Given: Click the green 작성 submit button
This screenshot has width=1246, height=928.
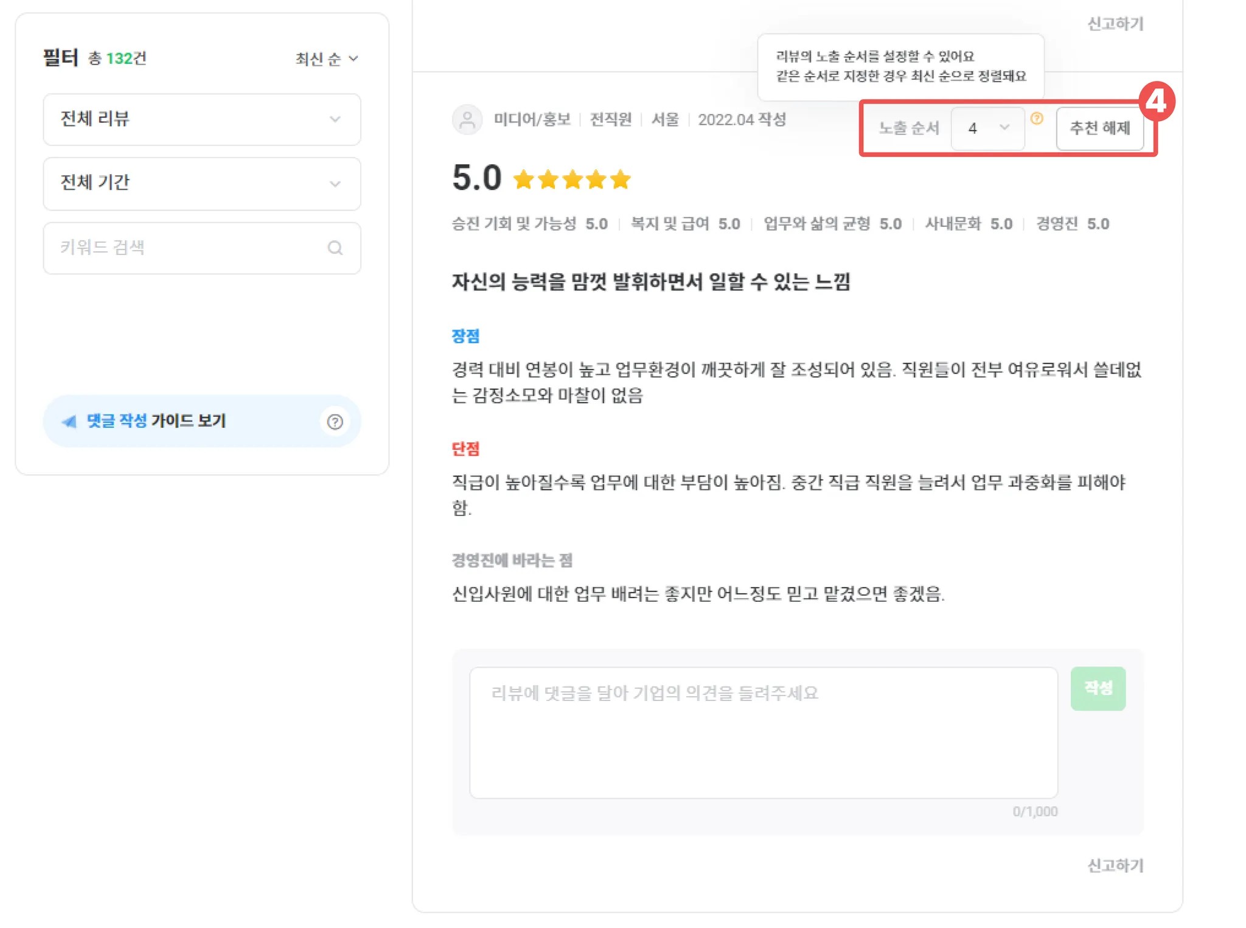Looking at the screenshot, I should pyautogui.click(x=1098, y=688).
